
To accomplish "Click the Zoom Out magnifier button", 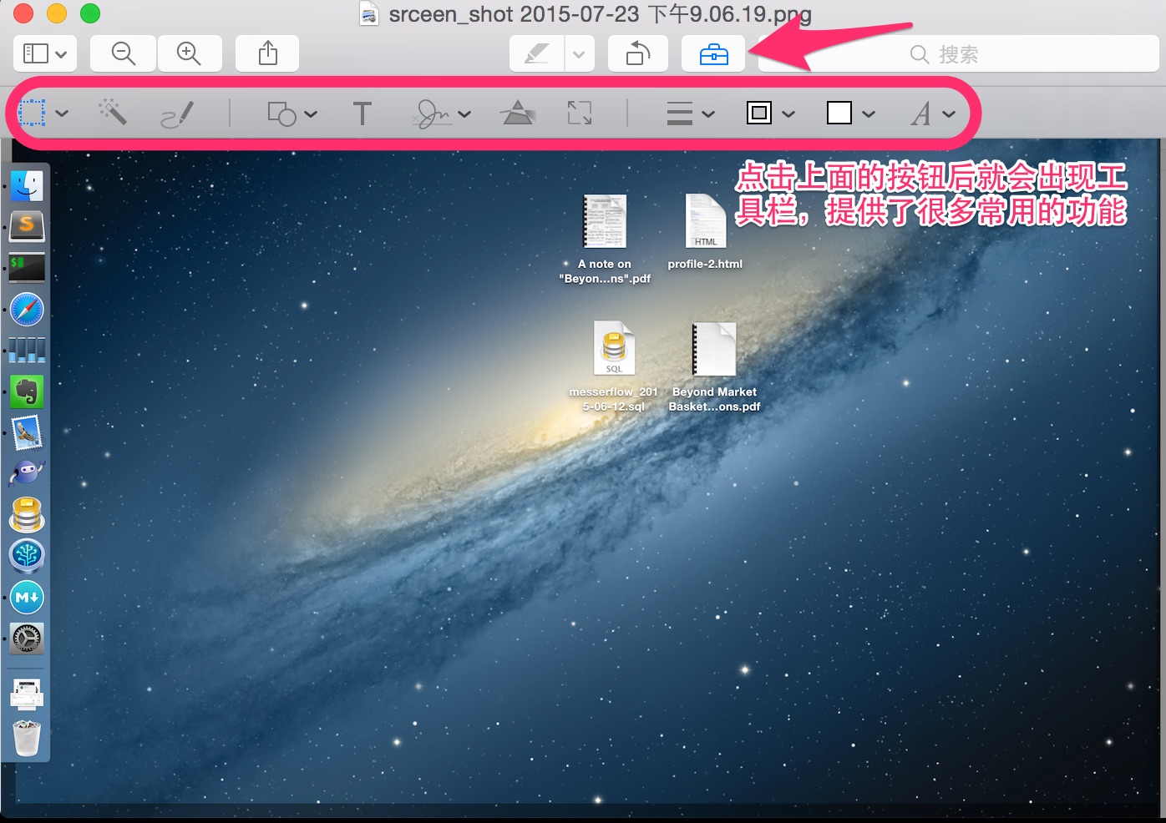I will [123, 54].
